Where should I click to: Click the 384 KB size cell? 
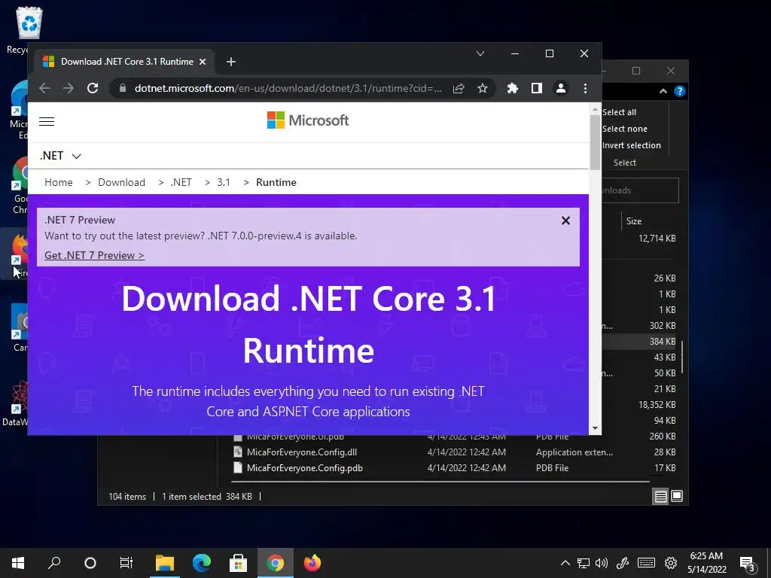pyautogui.click(x=663, y=342)
